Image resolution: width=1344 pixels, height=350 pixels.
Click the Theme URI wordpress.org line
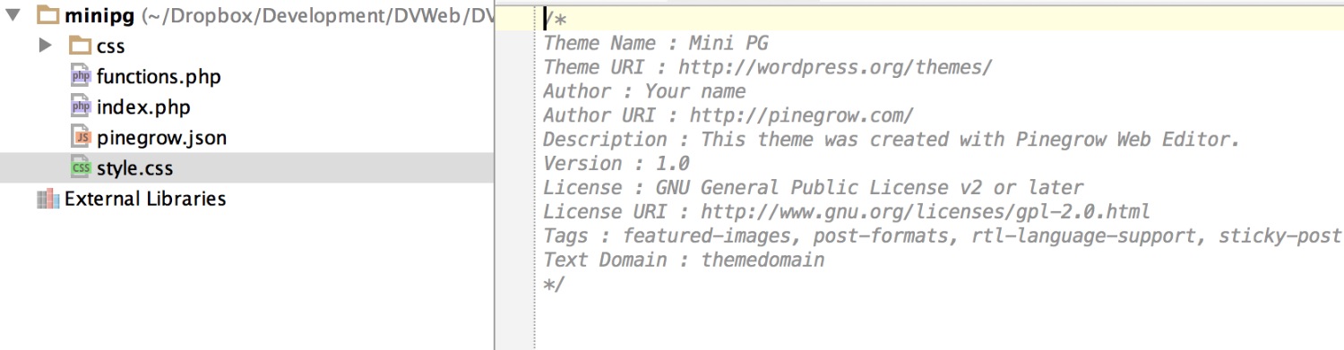click(768, 67)
